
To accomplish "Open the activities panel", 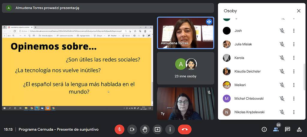I will [x=299, y=130].
